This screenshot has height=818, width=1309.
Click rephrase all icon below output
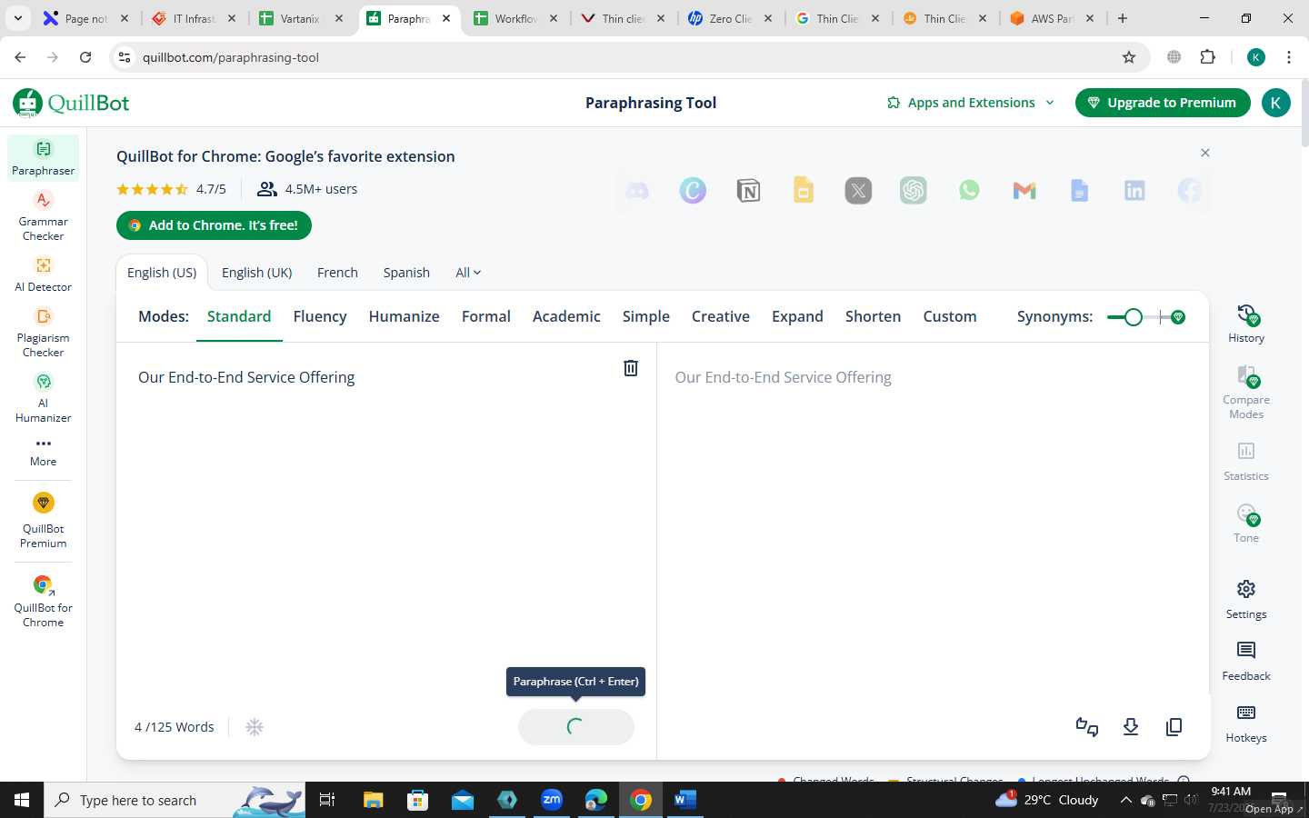point(1087,727)
